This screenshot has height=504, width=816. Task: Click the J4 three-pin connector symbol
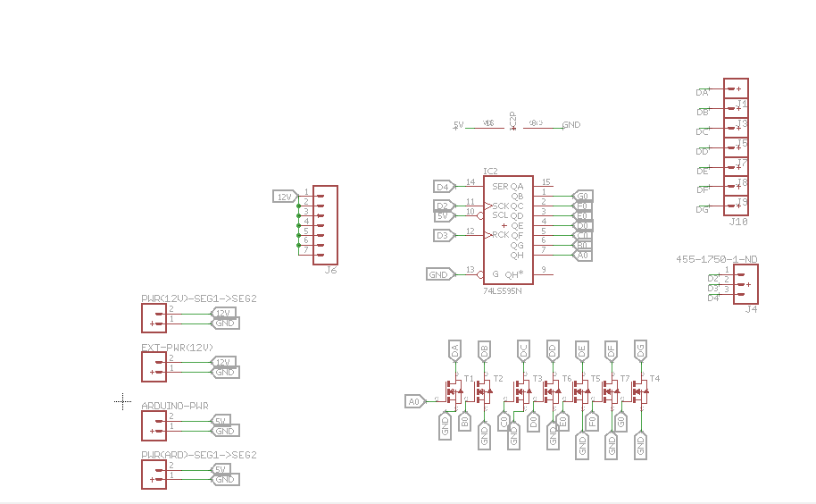pos(745,284)
